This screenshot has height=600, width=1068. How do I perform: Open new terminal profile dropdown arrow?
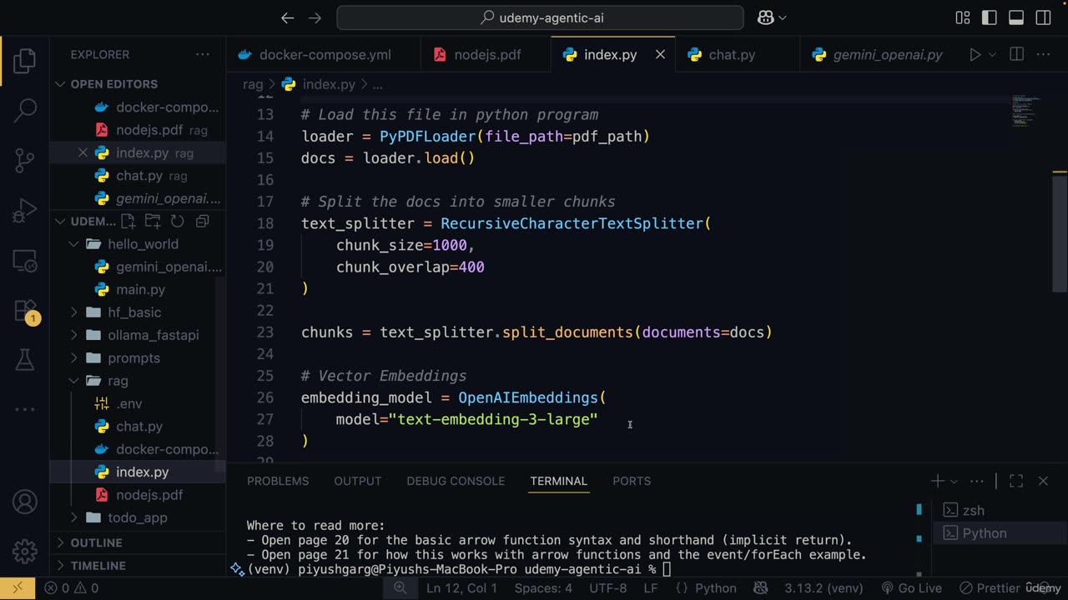(954, 481)
